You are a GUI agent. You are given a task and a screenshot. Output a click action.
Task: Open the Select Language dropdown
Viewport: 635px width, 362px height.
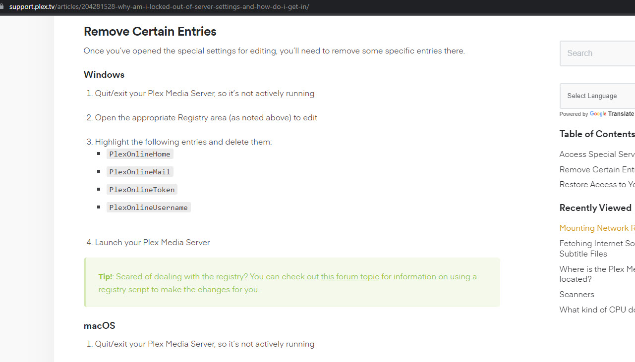point(597,96)
